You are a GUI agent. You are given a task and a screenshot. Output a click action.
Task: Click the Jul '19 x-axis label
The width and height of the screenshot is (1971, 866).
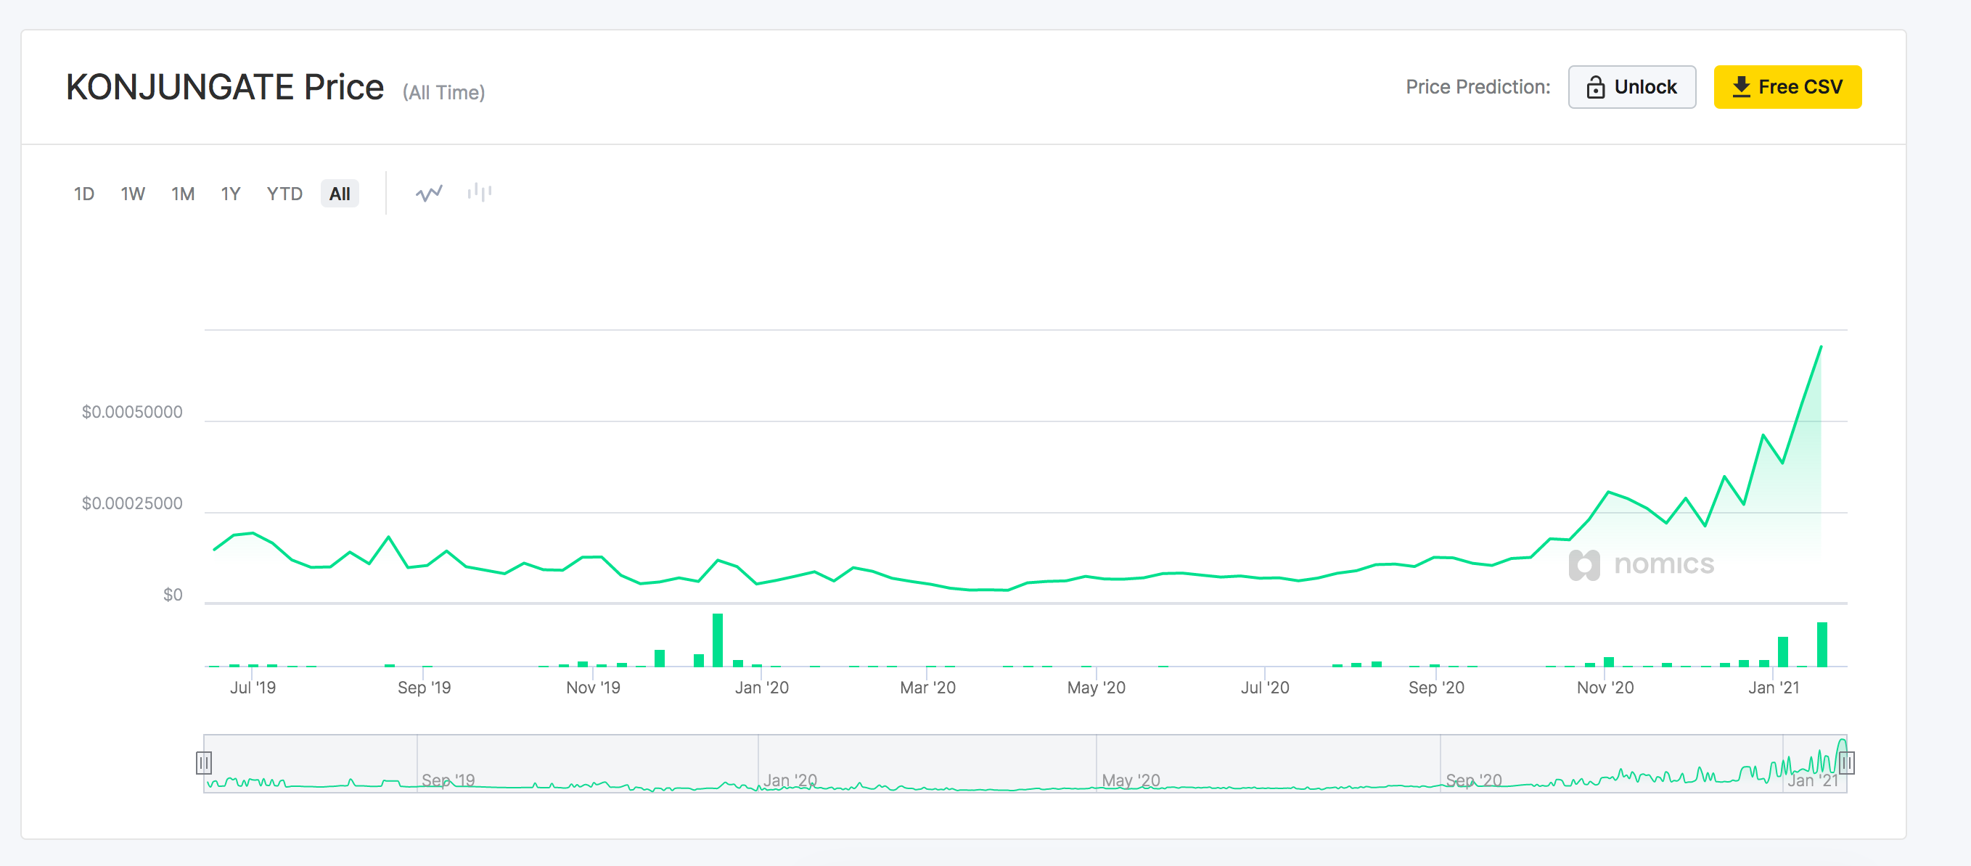(253, 688)
